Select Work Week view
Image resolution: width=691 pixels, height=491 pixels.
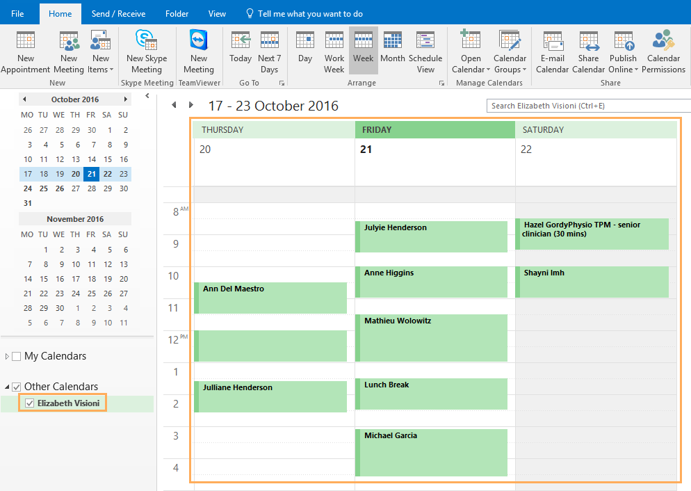(x=334, y=52)
